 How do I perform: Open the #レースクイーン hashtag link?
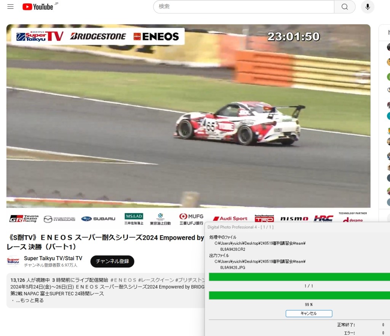(x=156, y=280)
